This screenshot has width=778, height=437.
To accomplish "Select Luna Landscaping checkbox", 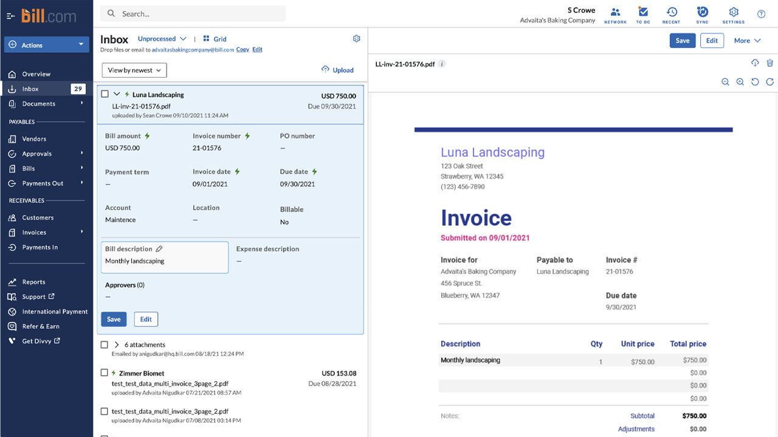I will pyautogui.click(x=105, y=95).
